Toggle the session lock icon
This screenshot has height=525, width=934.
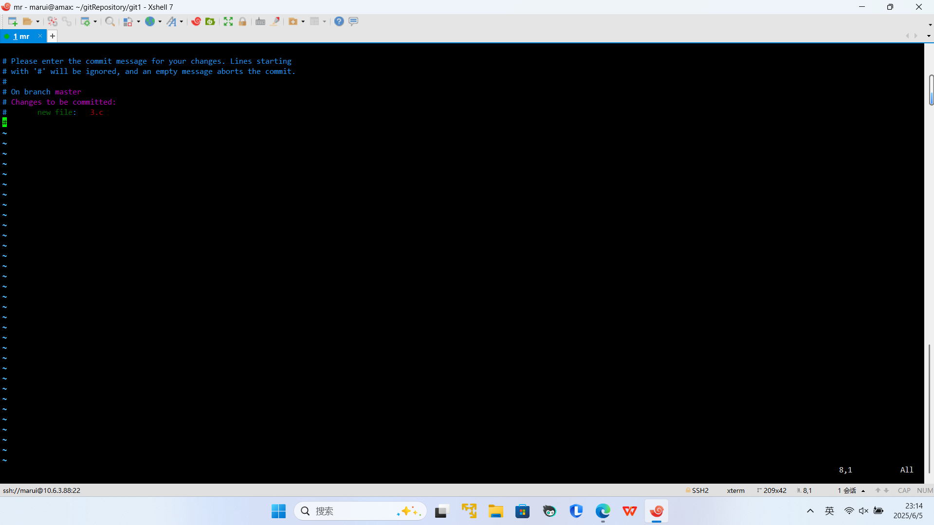[x=242, y=21]
